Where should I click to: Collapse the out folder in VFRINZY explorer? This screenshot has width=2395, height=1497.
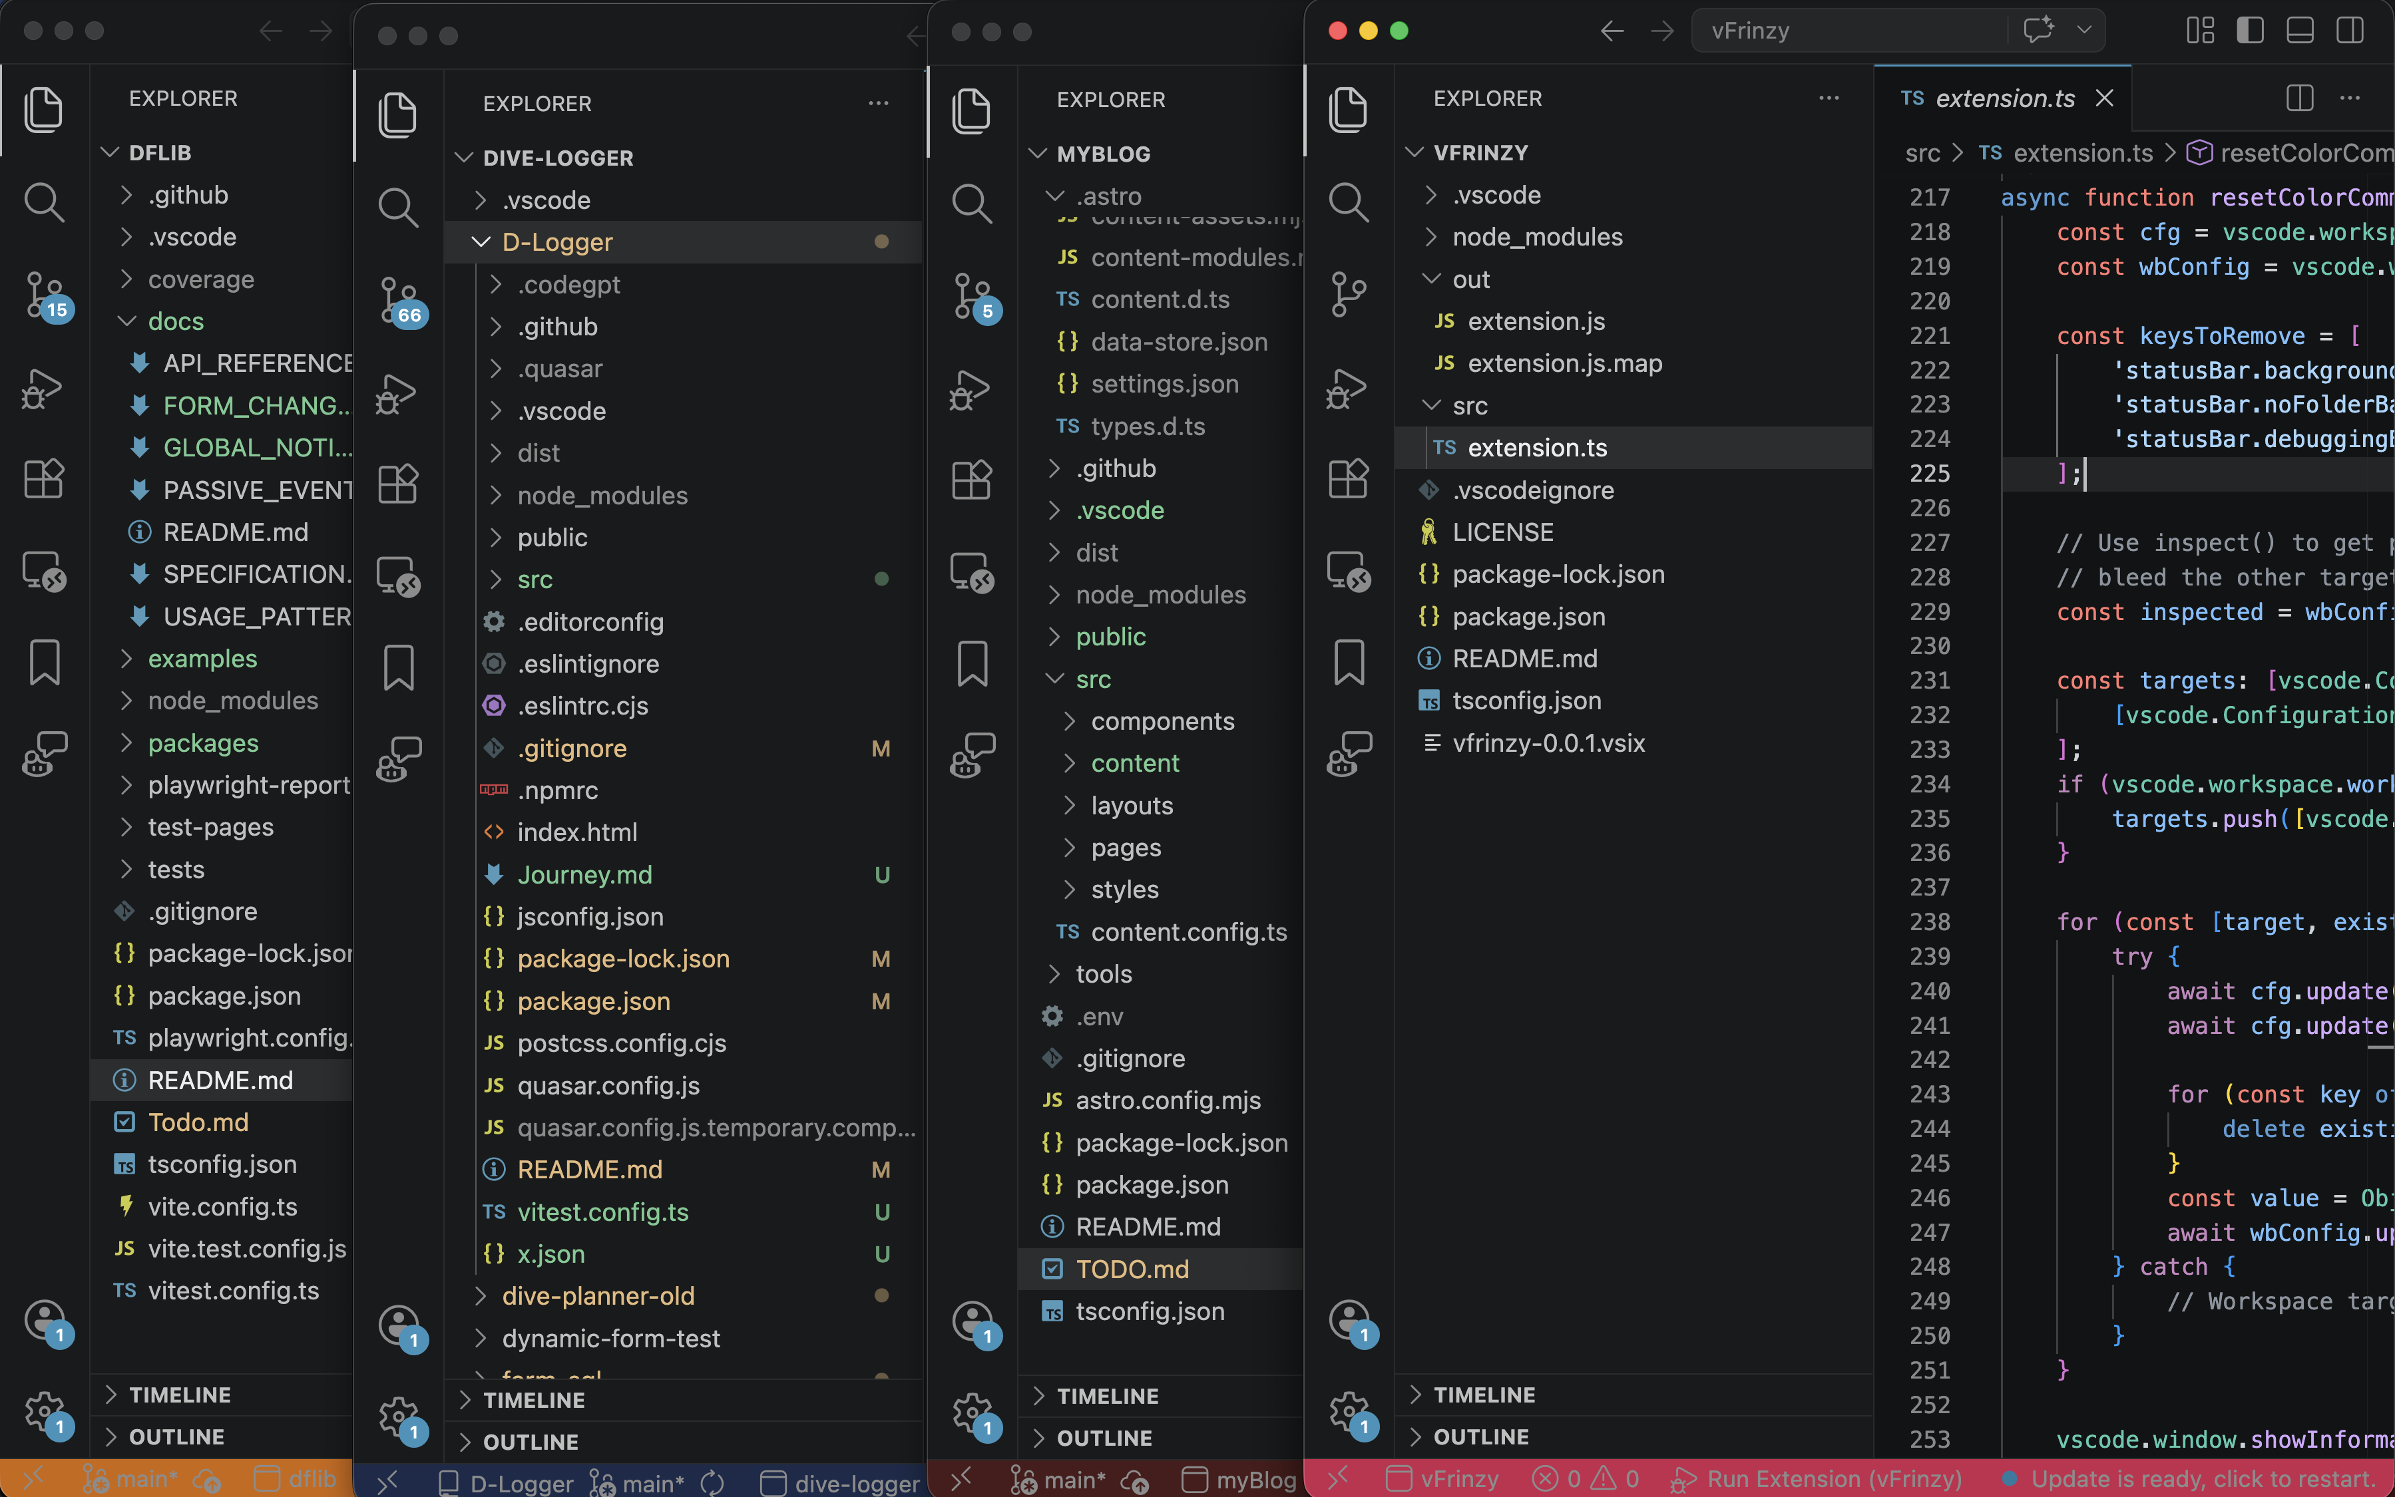click(1633, 279)
